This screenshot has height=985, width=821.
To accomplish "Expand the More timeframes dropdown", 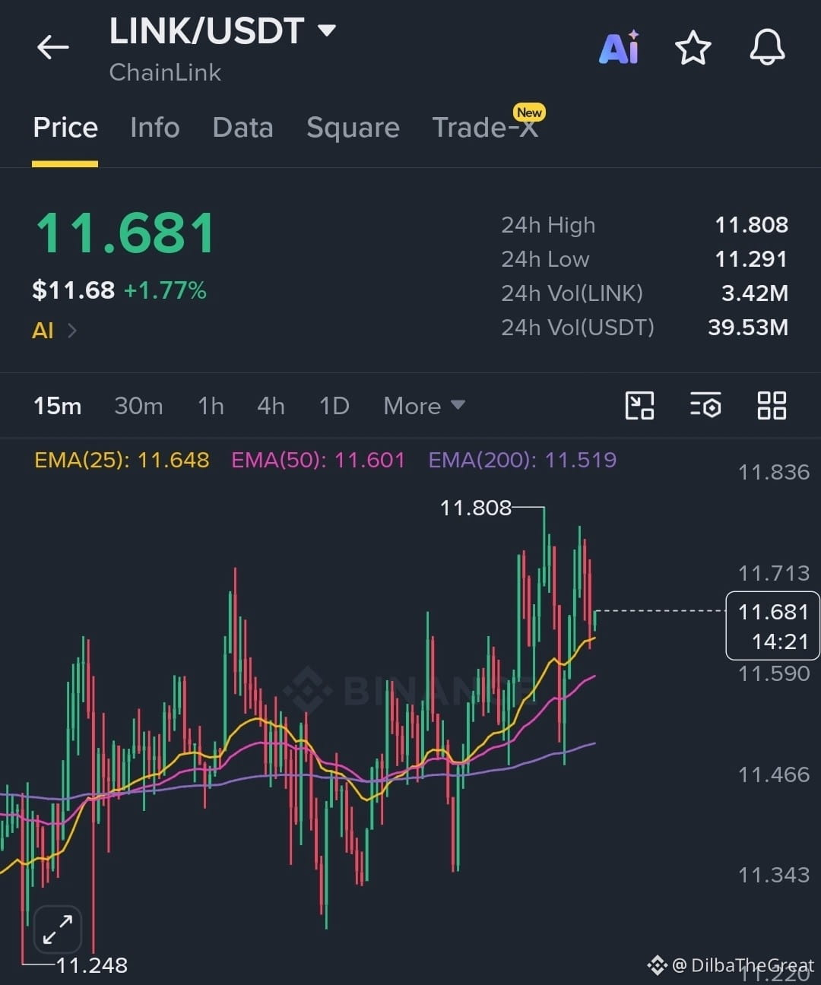I will point(423,406).
